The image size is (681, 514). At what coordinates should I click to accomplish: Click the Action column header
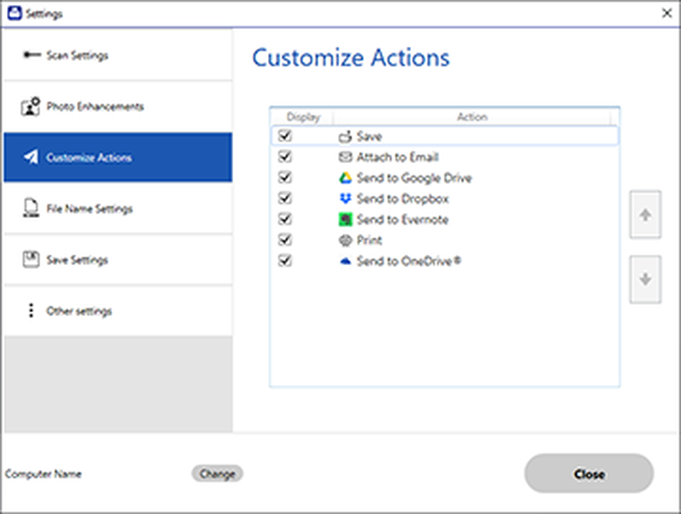point(472,117)
